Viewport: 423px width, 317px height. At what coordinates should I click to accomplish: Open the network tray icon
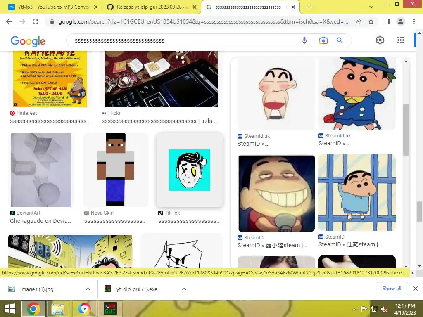click(x=374, y=309)
